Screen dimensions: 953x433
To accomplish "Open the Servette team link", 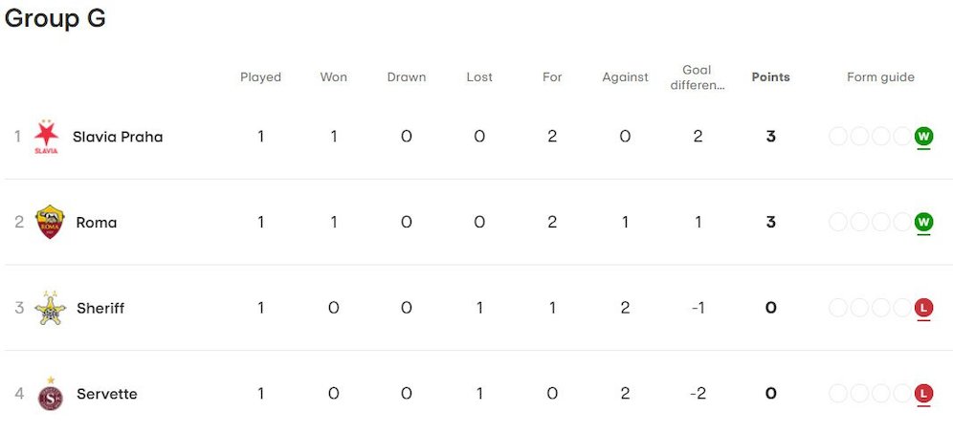I will pos(107,394).
